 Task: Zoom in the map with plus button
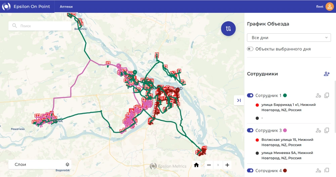(227, 165)
